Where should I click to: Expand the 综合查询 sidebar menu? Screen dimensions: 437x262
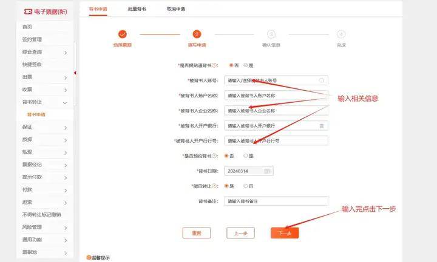click(65, 53)
